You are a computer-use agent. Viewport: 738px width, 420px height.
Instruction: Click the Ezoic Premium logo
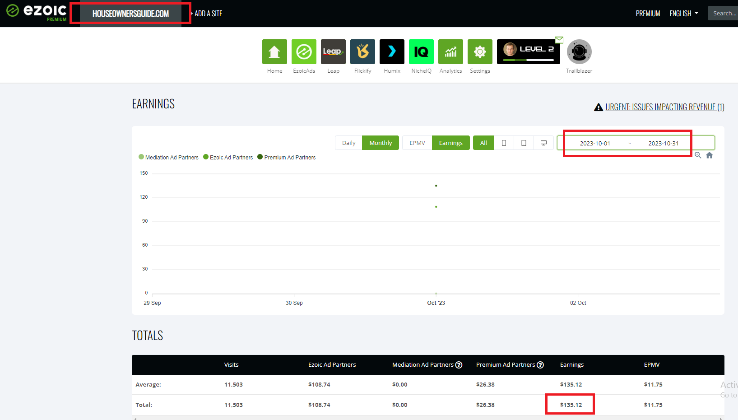(x=37, y=12)
